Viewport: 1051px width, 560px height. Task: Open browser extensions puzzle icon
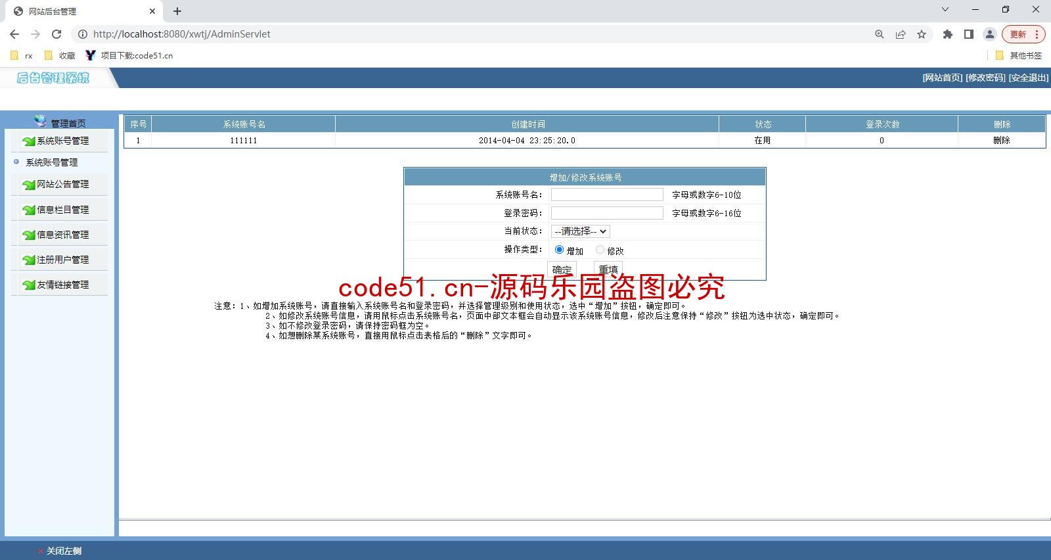coord(947,34)
